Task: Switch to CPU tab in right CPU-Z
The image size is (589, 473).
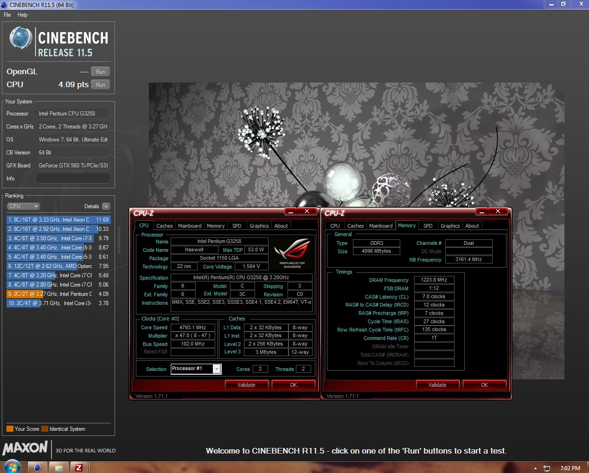Action: click(335, 226)
